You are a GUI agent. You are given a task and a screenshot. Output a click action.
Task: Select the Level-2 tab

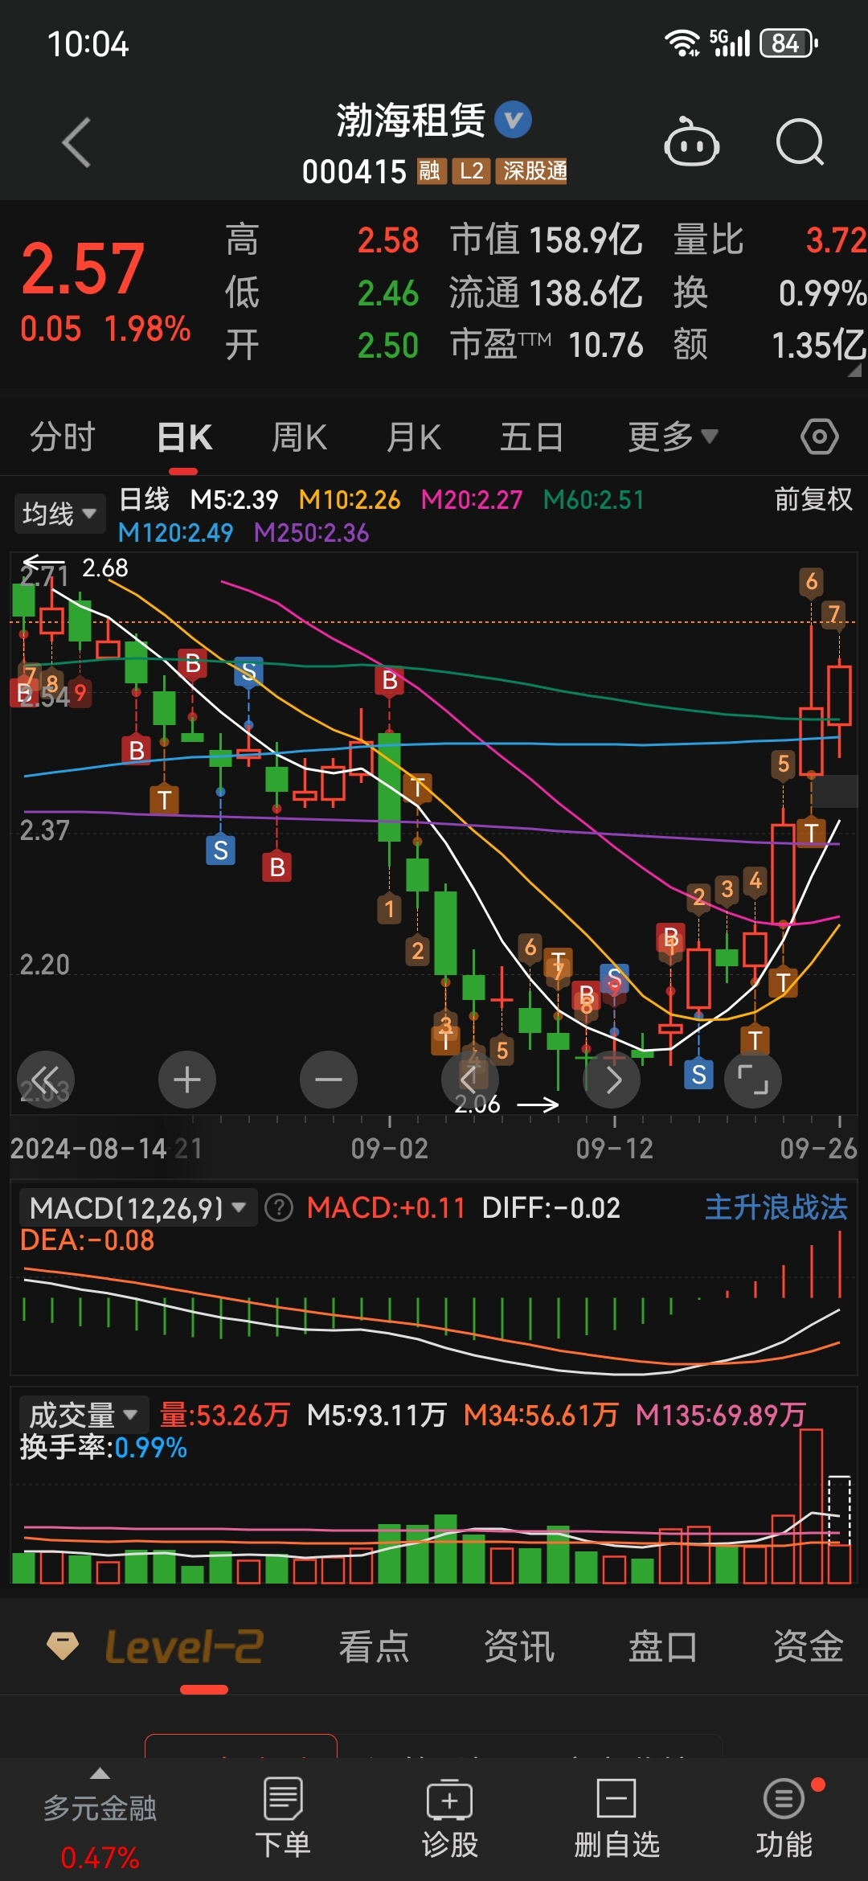pyautogui.click(x=184, y=1647)
